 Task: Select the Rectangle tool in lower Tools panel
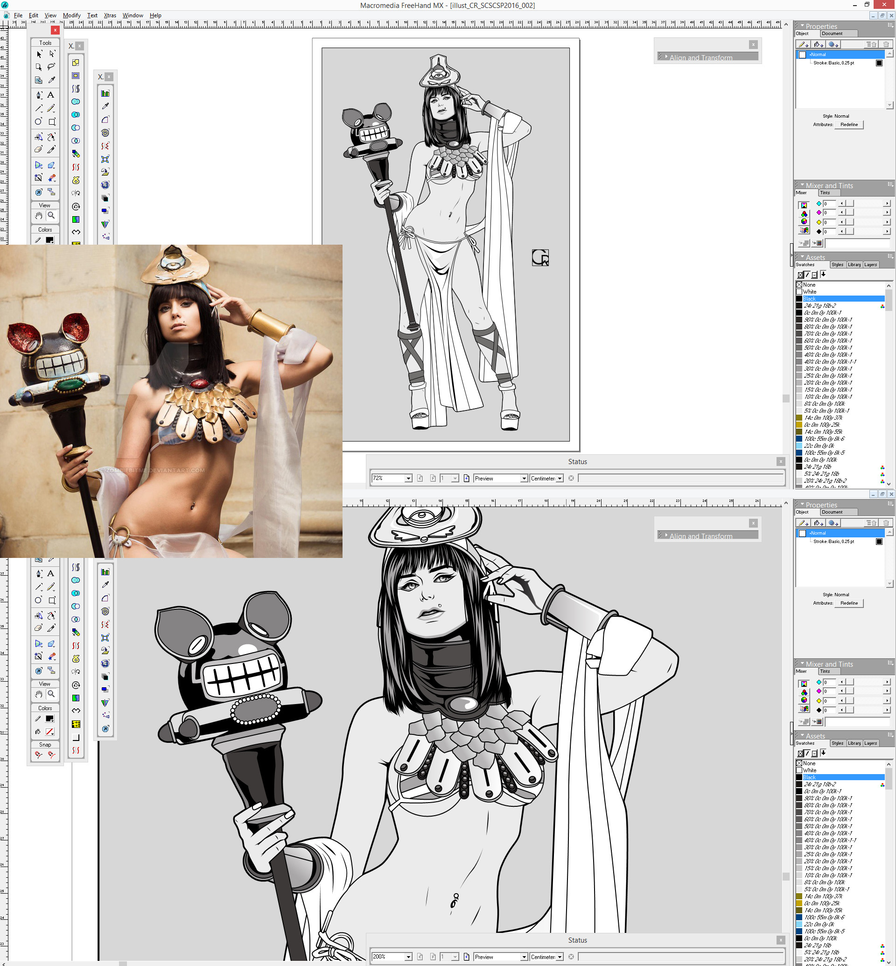click(x=51, y=600)
